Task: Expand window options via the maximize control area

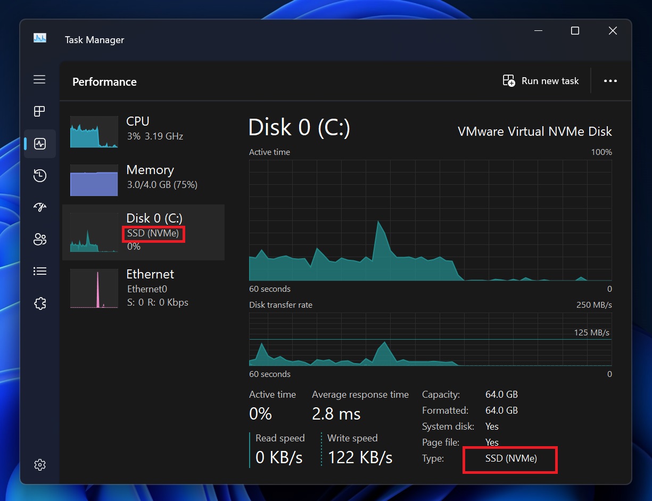Action: pos(575,31)
